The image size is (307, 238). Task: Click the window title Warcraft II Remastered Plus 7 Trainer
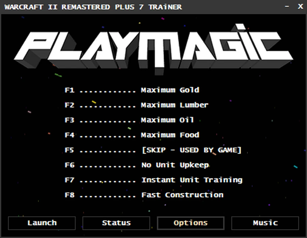(x=93, y=7)
